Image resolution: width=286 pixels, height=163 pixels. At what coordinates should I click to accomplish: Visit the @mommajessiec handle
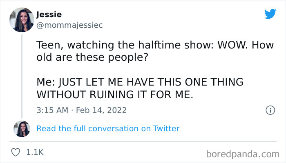pyautogui.click(x=69, y=25)
